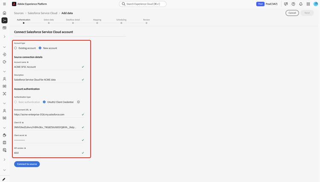
Task: Click the checkmark in the API version field
Action: tap(83, 153)
